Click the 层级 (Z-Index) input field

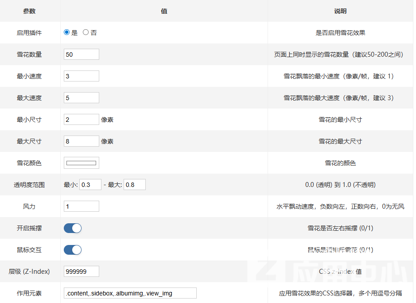[x=81, y=272]
